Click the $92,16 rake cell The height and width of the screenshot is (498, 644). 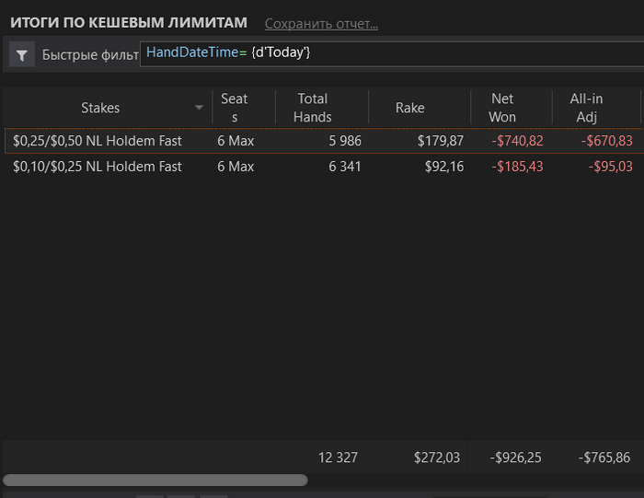pos(444,167)
